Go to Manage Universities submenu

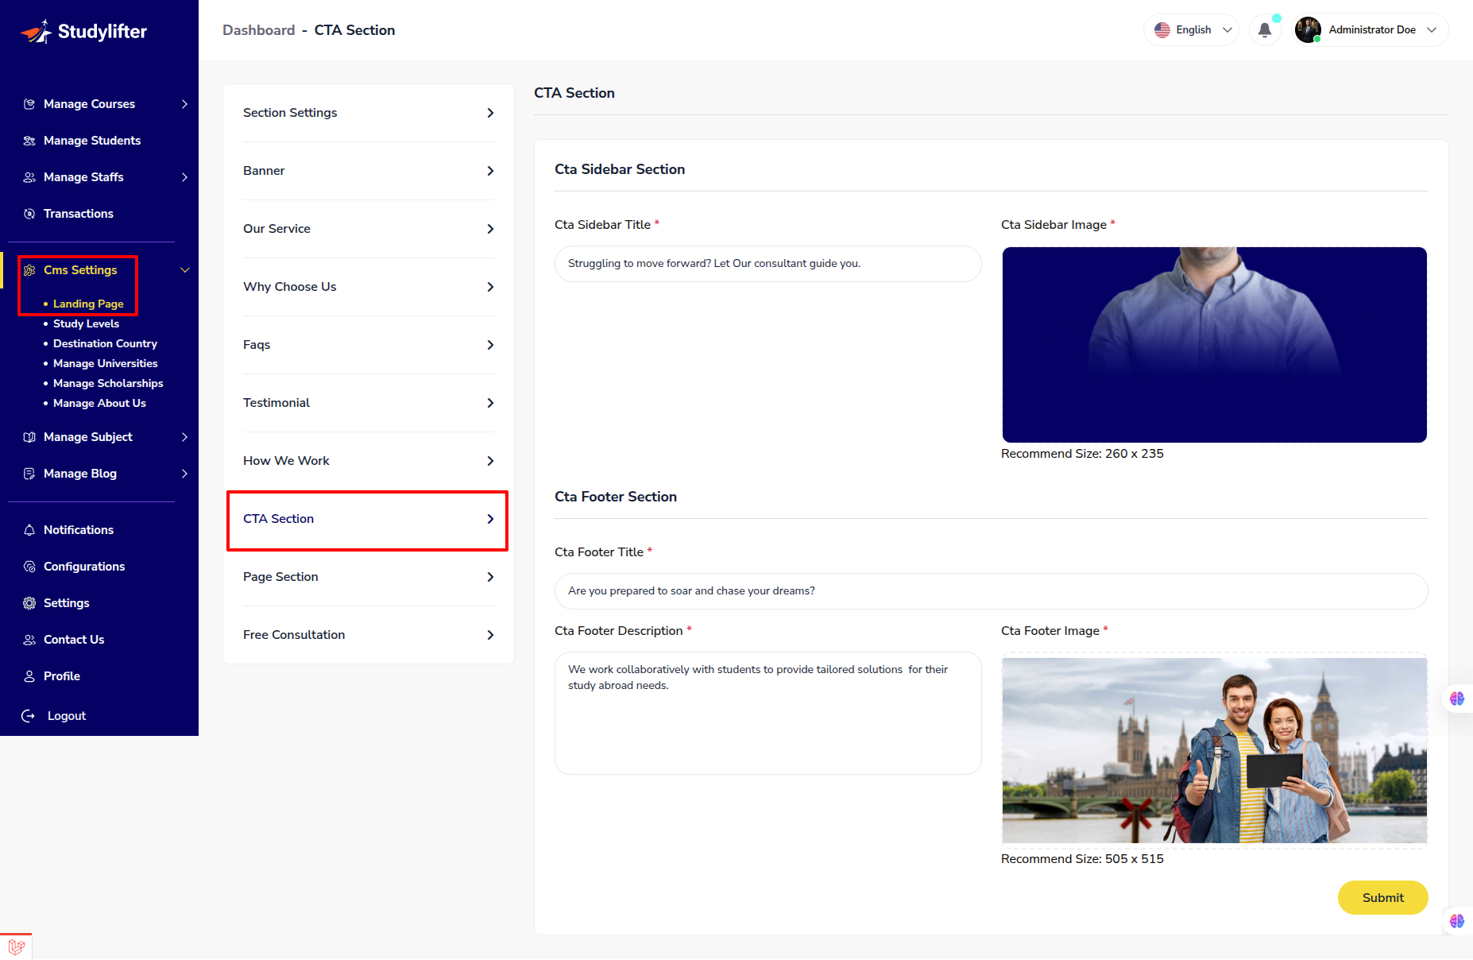click(x=105, y=363)
